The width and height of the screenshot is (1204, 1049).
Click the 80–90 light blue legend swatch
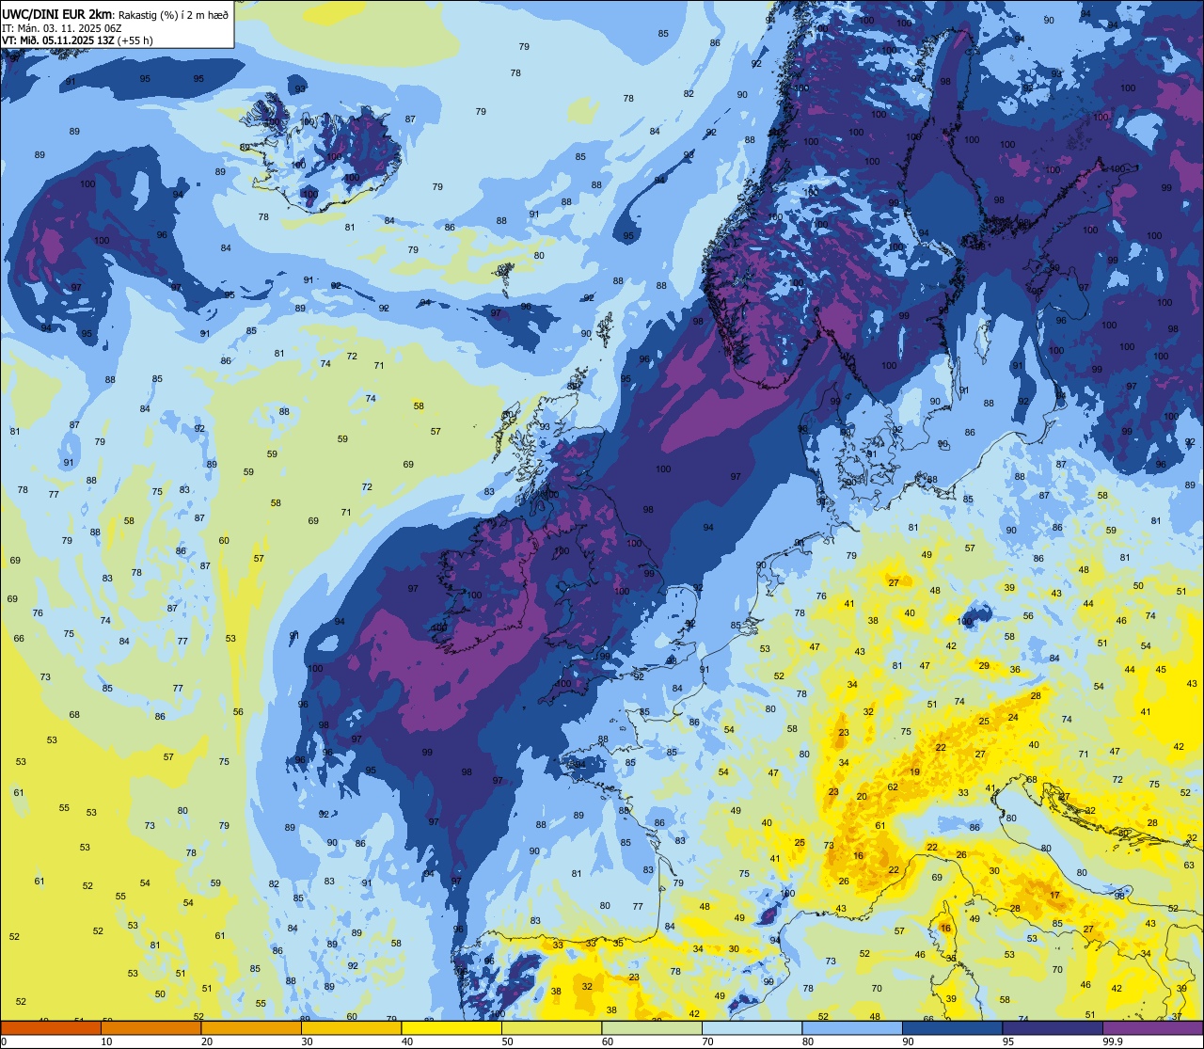852,1028
